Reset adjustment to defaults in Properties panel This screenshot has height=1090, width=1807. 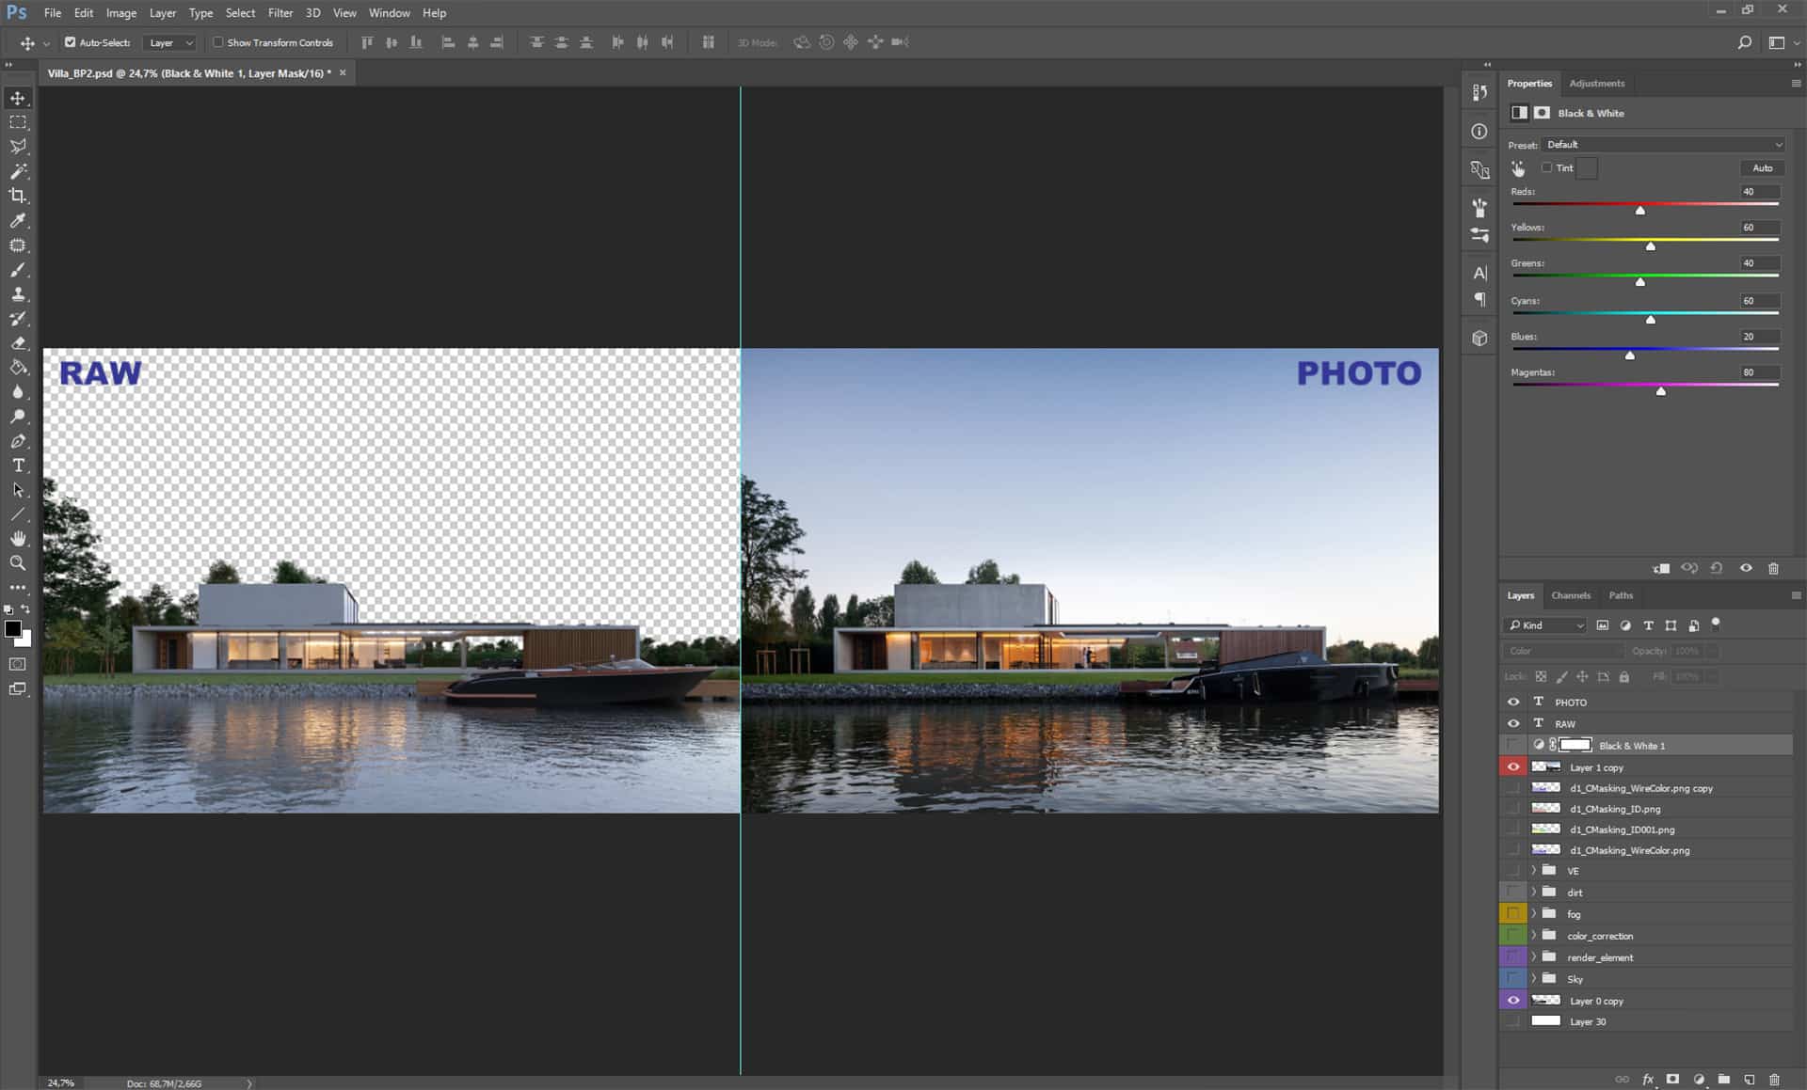pos(1717,568)
